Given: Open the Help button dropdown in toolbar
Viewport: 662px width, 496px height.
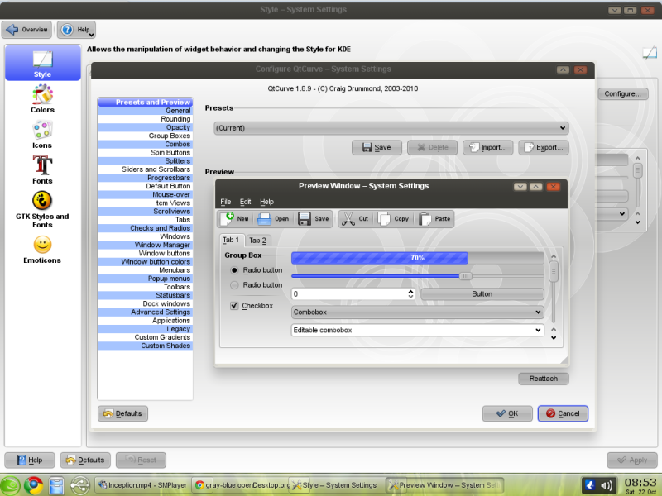Looking at the screenshot, I should 76,30.
